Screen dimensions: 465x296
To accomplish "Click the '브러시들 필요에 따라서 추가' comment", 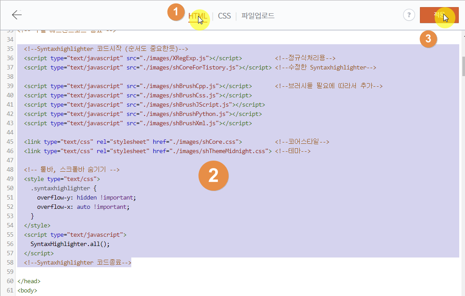I will click(x=329, y=86).
